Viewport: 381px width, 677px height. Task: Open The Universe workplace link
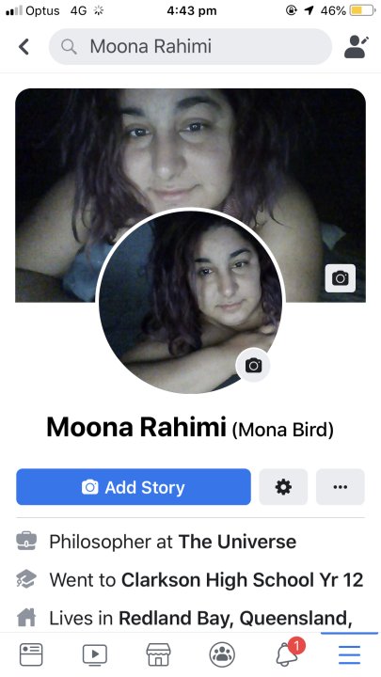237,542
